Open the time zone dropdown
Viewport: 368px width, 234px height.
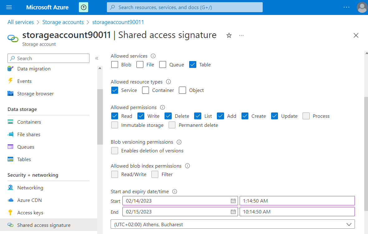coord(232,224)
